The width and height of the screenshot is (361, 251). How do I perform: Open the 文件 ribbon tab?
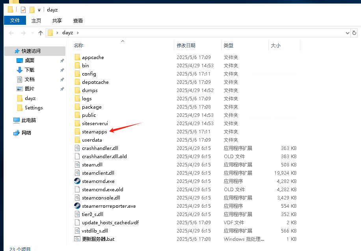[x=15, y=20]
